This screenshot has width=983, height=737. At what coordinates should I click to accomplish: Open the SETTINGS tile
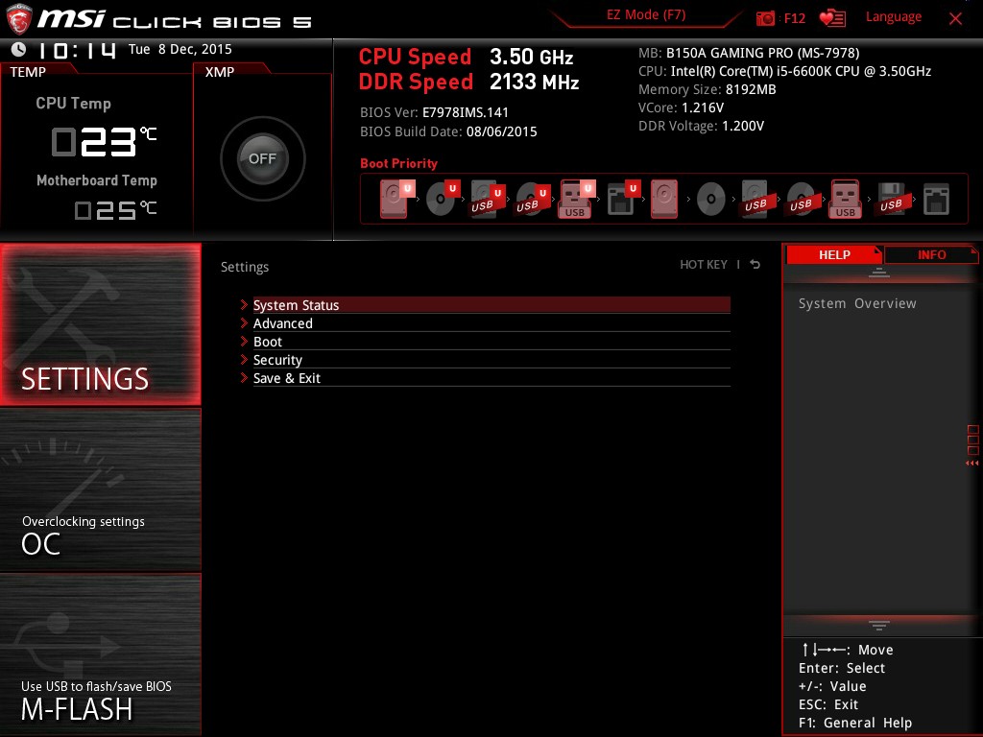point(100,324)
